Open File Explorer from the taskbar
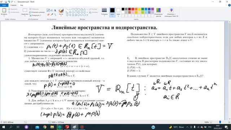This screenshot has height=130, width=231. pyautogui.click(x=52, y=127)
